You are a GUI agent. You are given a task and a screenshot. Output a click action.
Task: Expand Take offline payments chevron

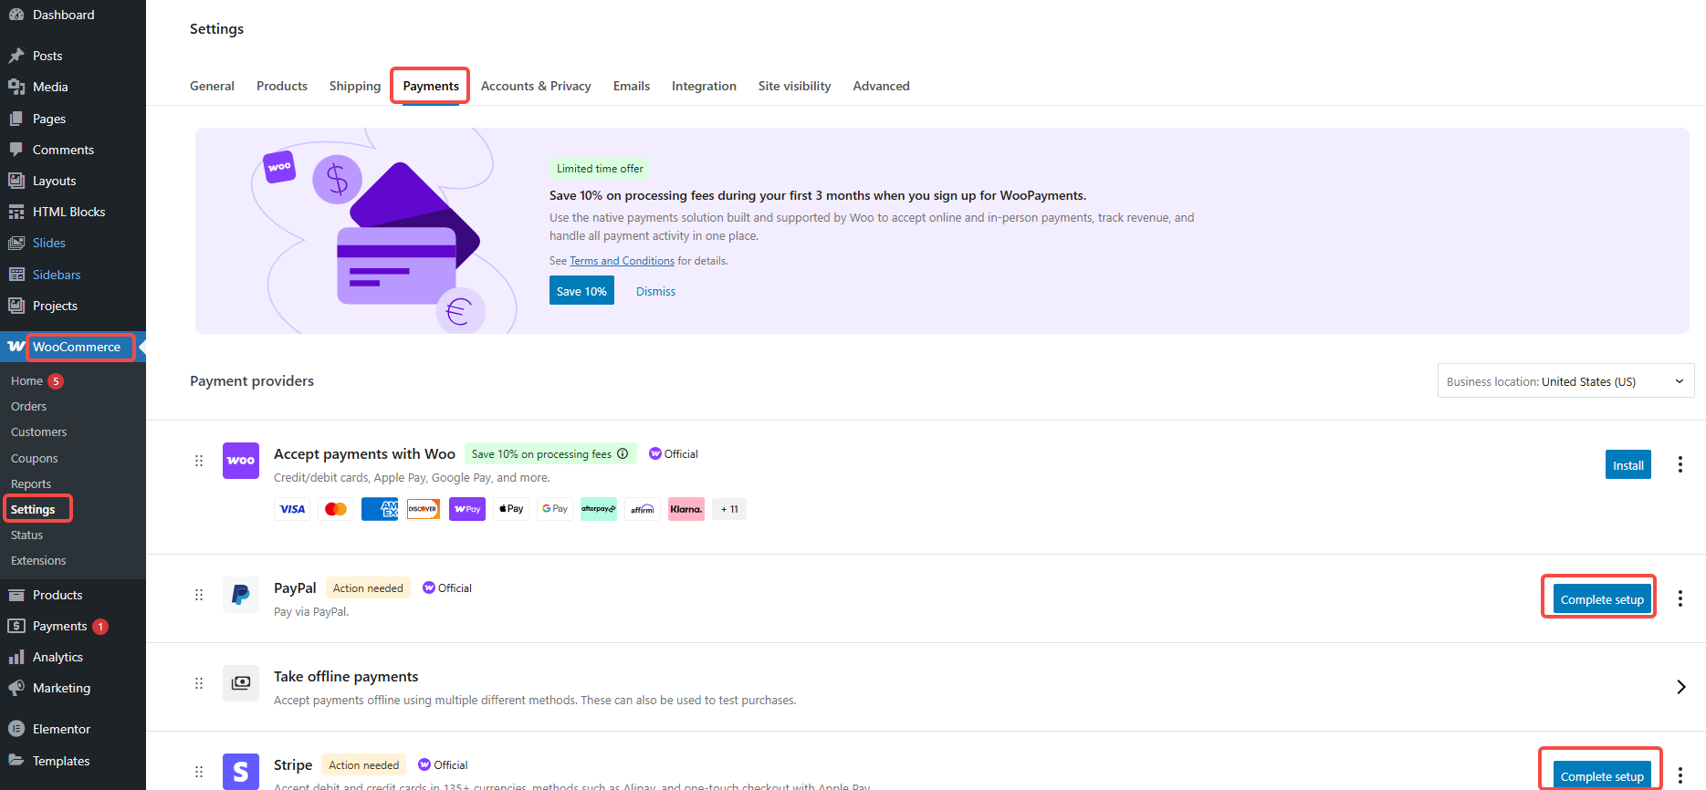pos(1680,687)
